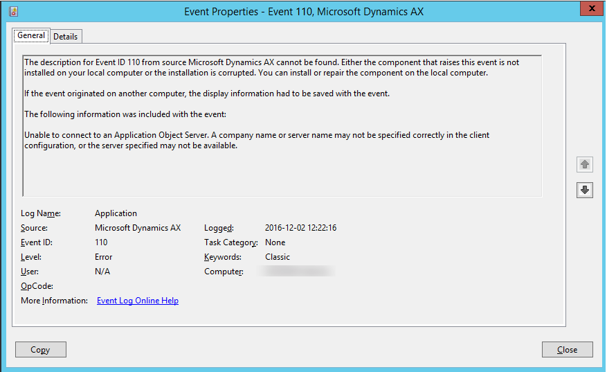Click the Source value 'Microsoft Dynamics AX'
Viewport: 607px width, 372px height.
138,228
